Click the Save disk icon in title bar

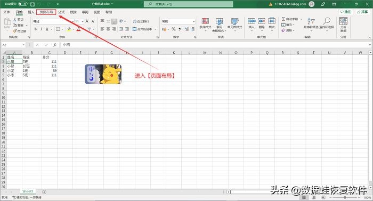tap(33, 4)
